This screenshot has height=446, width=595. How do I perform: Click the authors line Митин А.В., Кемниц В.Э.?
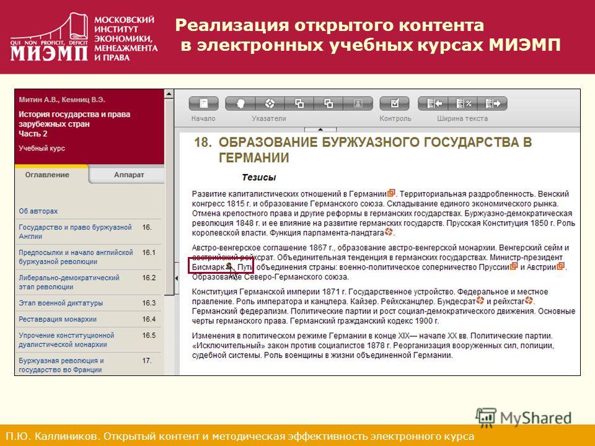[62, 100]
